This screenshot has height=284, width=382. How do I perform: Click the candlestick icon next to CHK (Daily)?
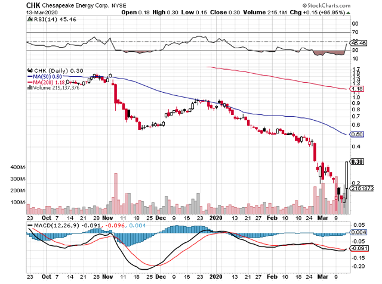pyautogui.click(x=30, y=71)
